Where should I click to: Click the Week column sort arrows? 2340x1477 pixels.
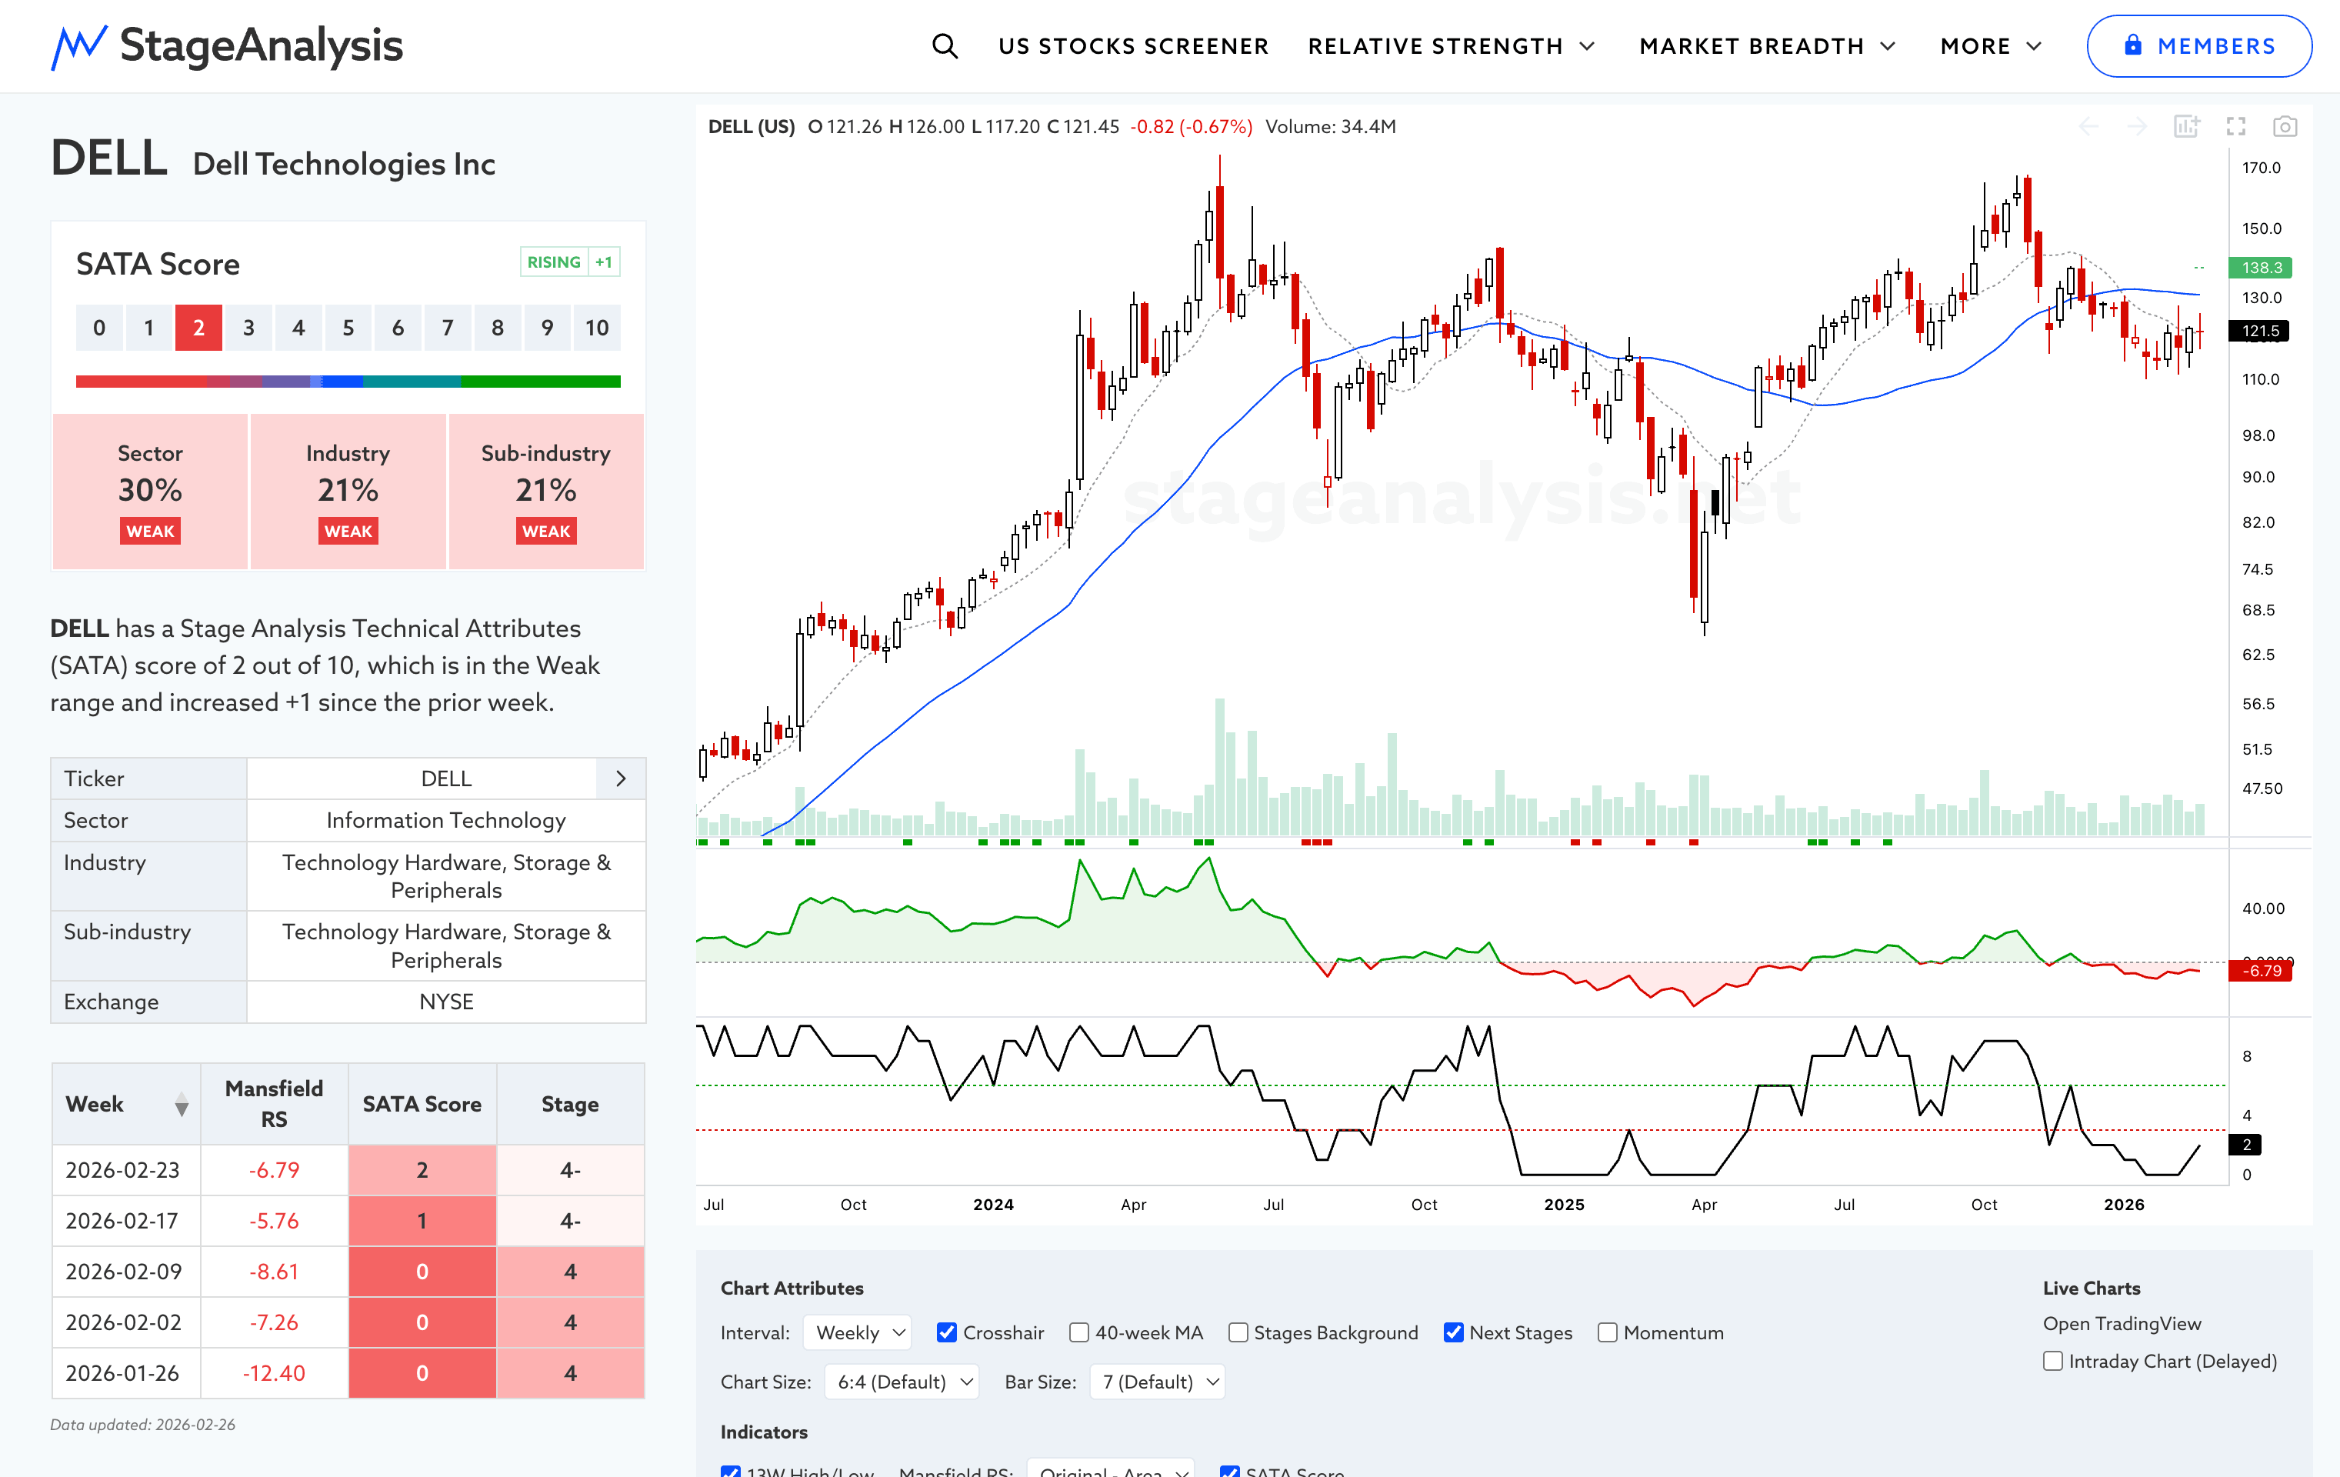[x=181, y=1105]
